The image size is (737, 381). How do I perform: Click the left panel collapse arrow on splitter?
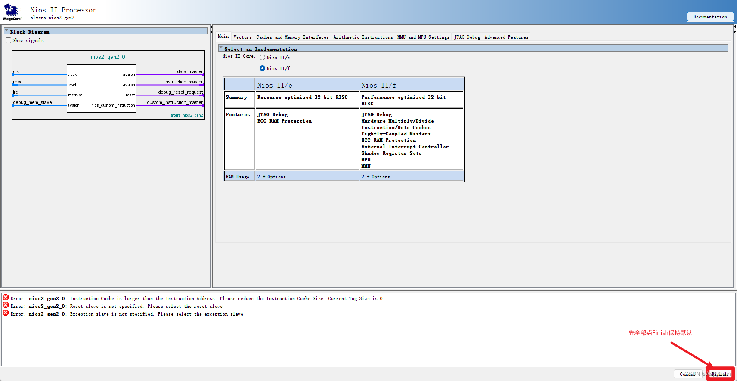(211, 27)
